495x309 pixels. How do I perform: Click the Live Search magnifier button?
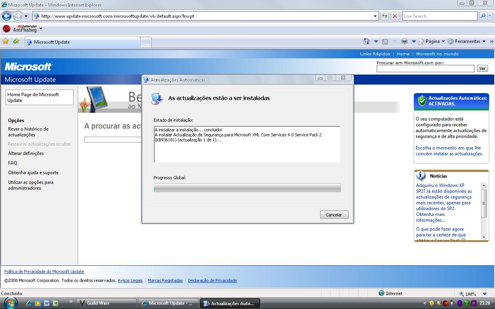(483, 16)
